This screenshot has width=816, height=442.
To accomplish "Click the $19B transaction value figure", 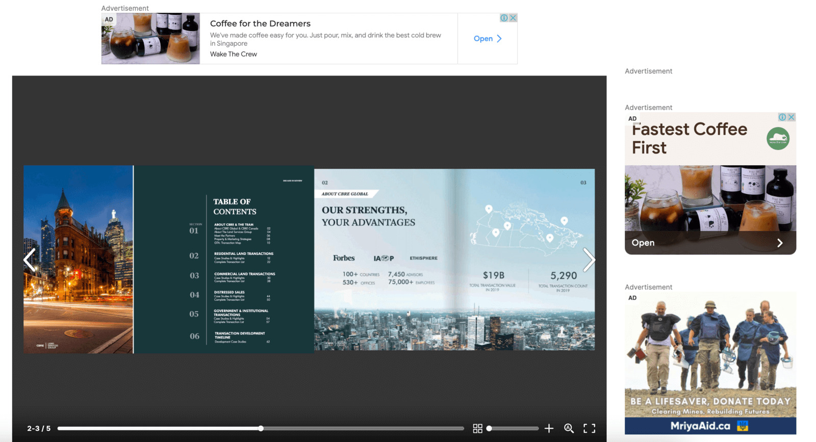I will (493, 275).
